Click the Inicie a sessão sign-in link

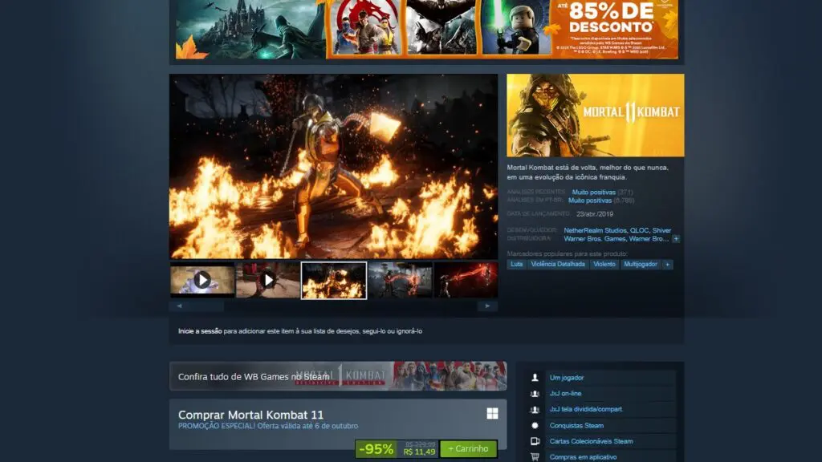(200, 330)
